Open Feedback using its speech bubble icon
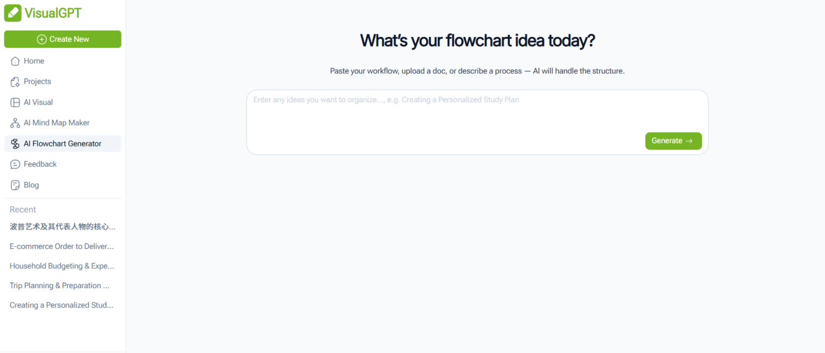This screenshot has height=353, width=825. [15, 164]
